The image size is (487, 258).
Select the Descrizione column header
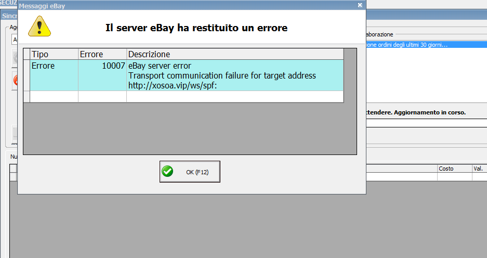click(x=235, y=54)
